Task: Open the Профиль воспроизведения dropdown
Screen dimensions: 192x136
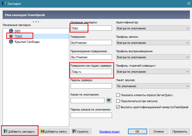Action: pos(153,57)
